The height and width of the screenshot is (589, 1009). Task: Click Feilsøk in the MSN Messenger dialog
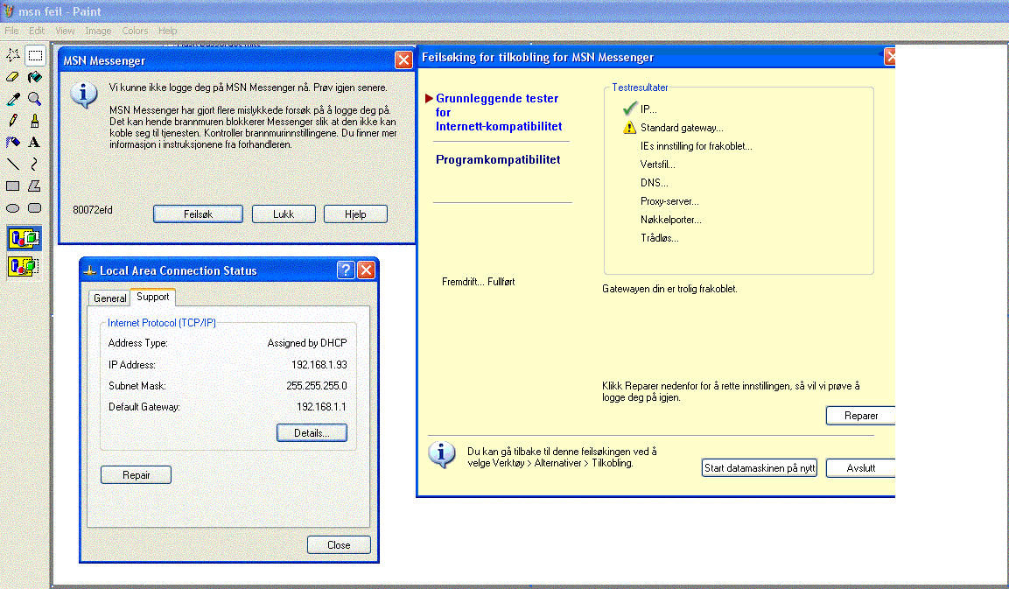[x=198, y=214]
